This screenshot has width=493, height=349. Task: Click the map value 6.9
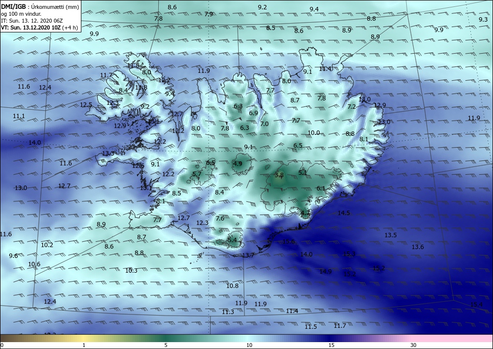(253, 113)
